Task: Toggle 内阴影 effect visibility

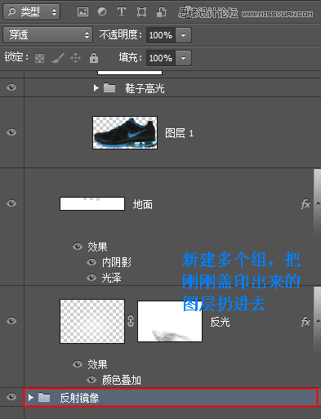Action: pyautogui.click(x=91, y=262)
